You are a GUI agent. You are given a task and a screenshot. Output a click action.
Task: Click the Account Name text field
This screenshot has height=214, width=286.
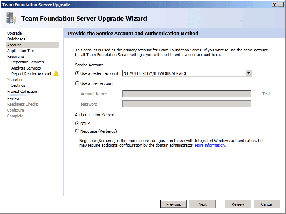tap(187, 94)
